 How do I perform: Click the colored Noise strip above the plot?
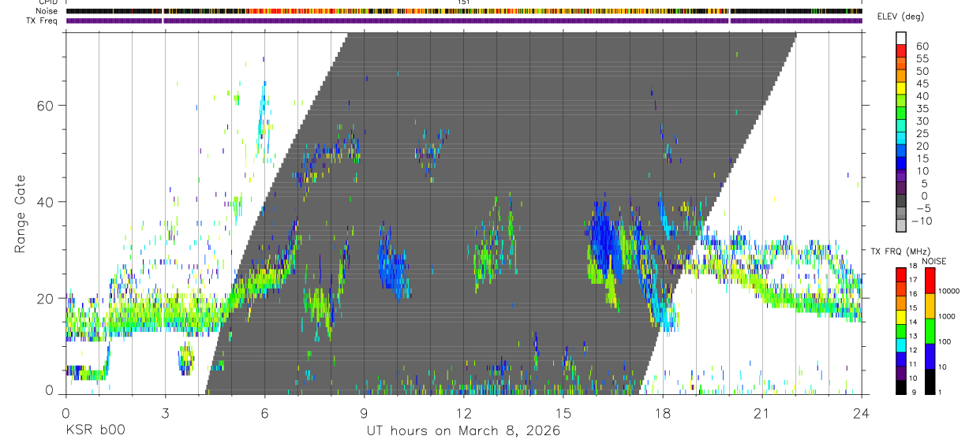(464, 11)
